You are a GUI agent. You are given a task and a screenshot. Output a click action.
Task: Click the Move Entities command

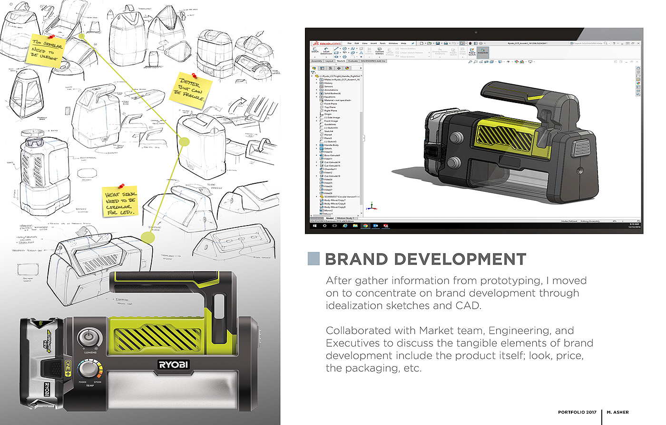405,57
